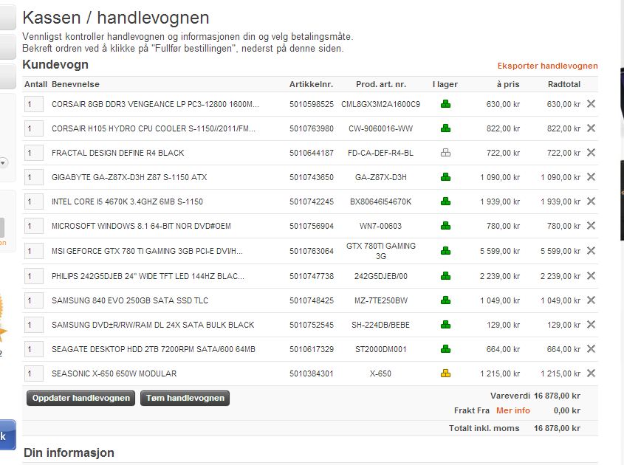
Task: Click the Radtotal column header
Action: [564, 84]
